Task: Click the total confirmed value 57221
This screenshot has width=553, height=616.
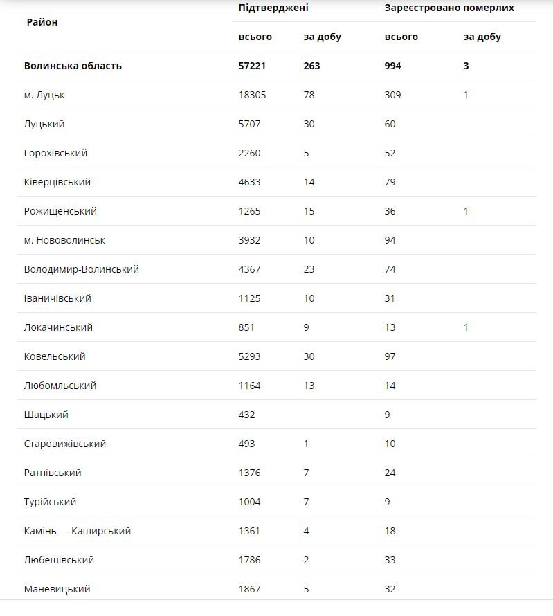Action: pos(253,66)
